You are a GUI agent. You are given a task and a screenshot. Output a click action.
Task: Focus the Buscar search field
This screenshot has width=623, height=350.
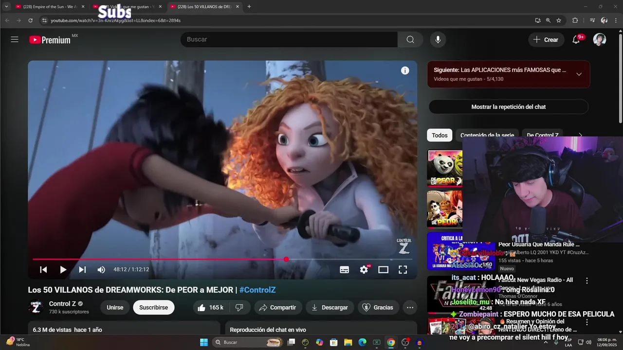[x=289, y=39]
